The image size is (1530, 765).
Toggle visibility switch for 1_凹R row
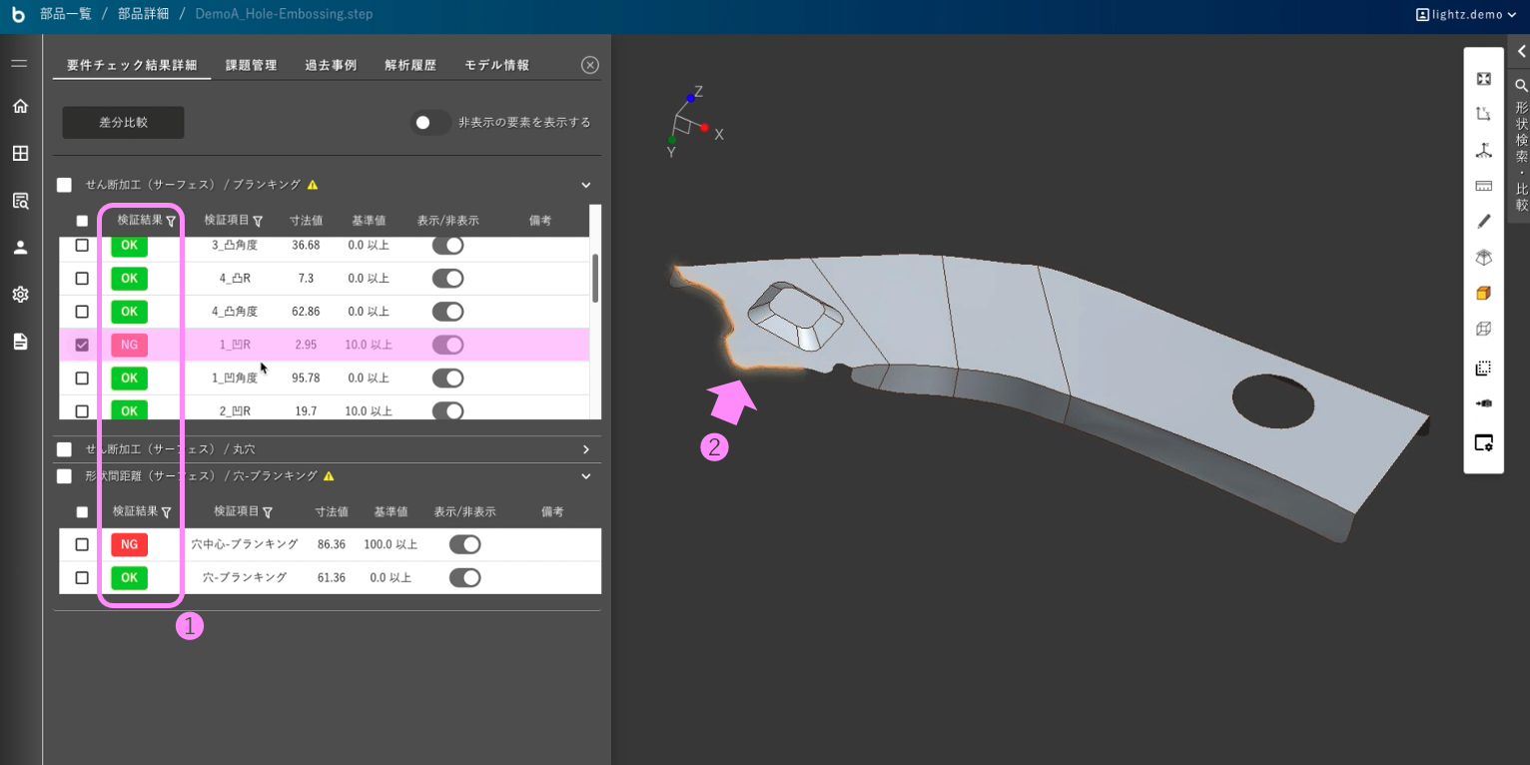[x=447, y=345]
